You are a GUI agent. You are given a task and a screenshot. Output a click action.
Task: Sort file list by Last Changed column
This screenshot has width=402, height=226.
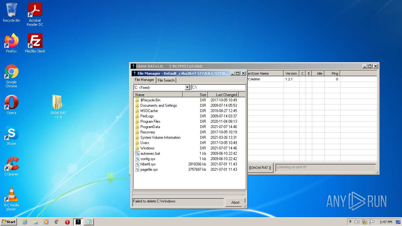pos(223,95)
